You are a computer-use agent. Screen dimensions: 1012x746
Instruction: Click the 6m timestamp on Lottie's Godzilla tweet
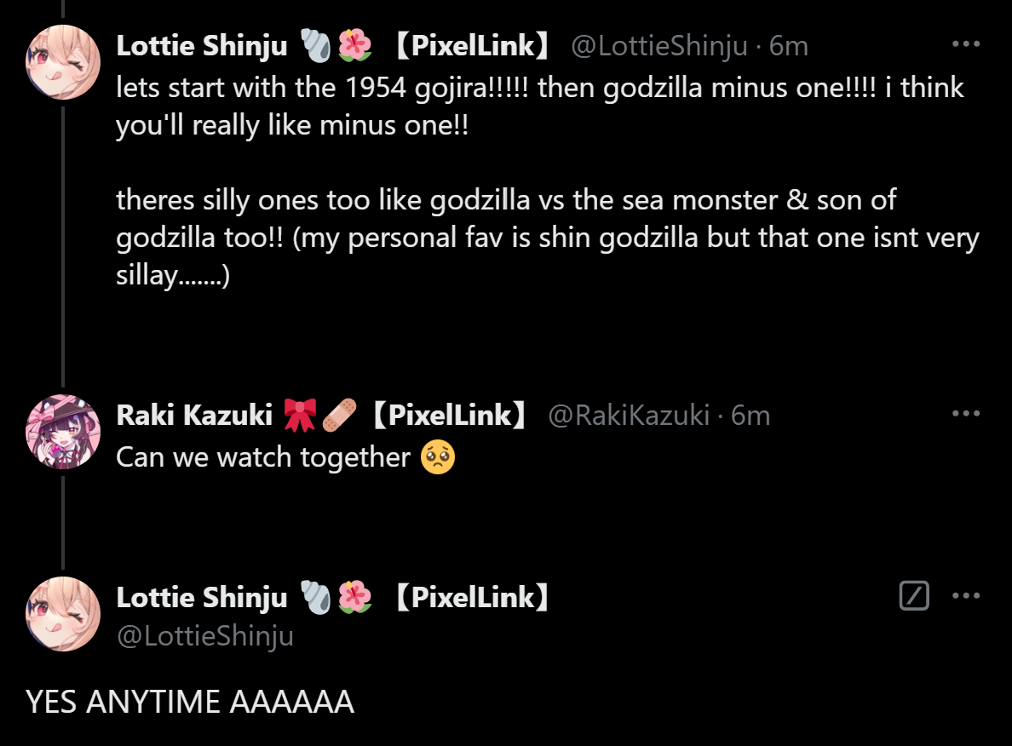click(x=789, y=46)
